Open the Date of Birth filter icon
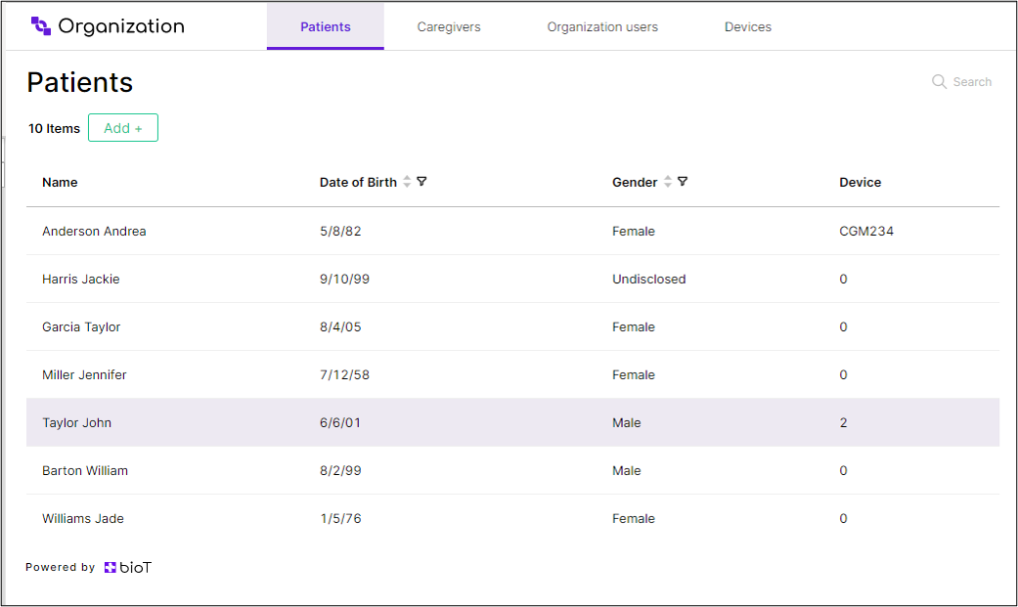1018x607 pixels. [x=422, y=182]
